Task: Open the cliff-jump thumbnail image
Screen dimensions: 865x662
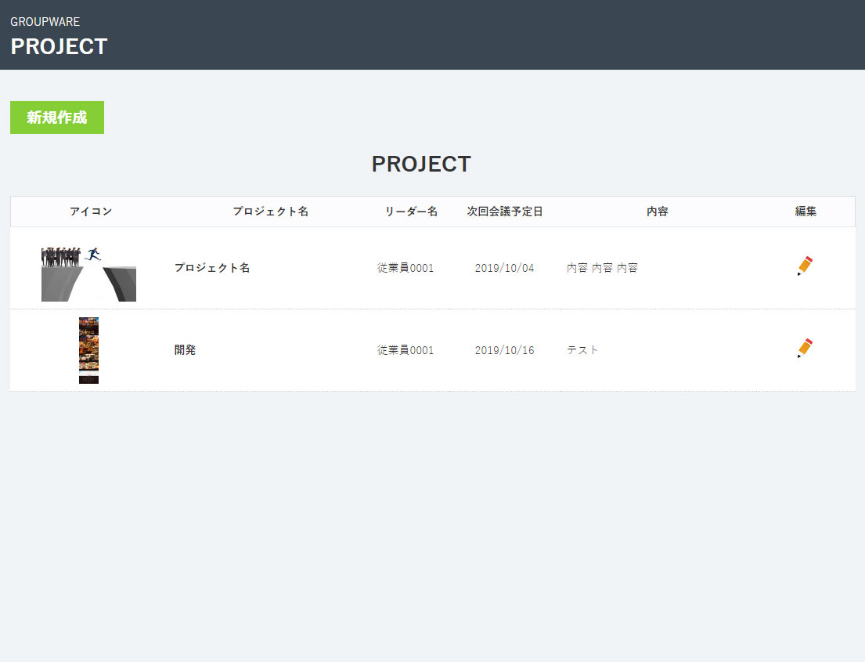Action: [88, 273]
